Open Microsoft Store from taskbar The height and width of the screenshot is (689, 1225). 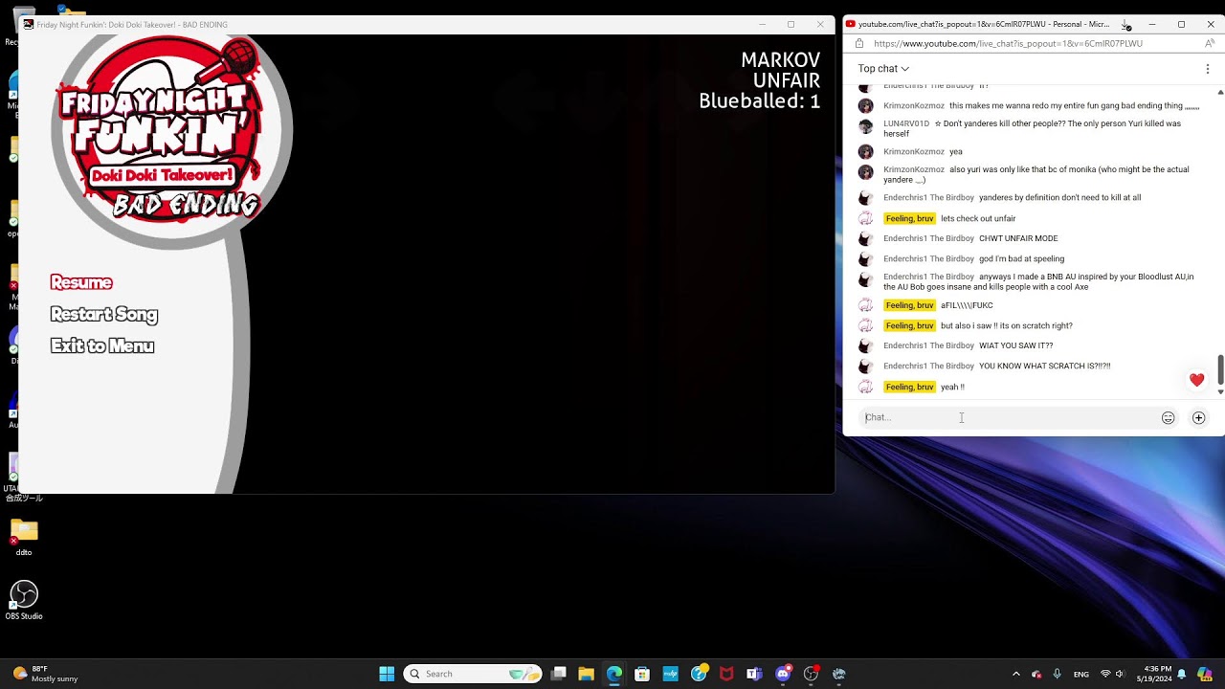point(642,674)
